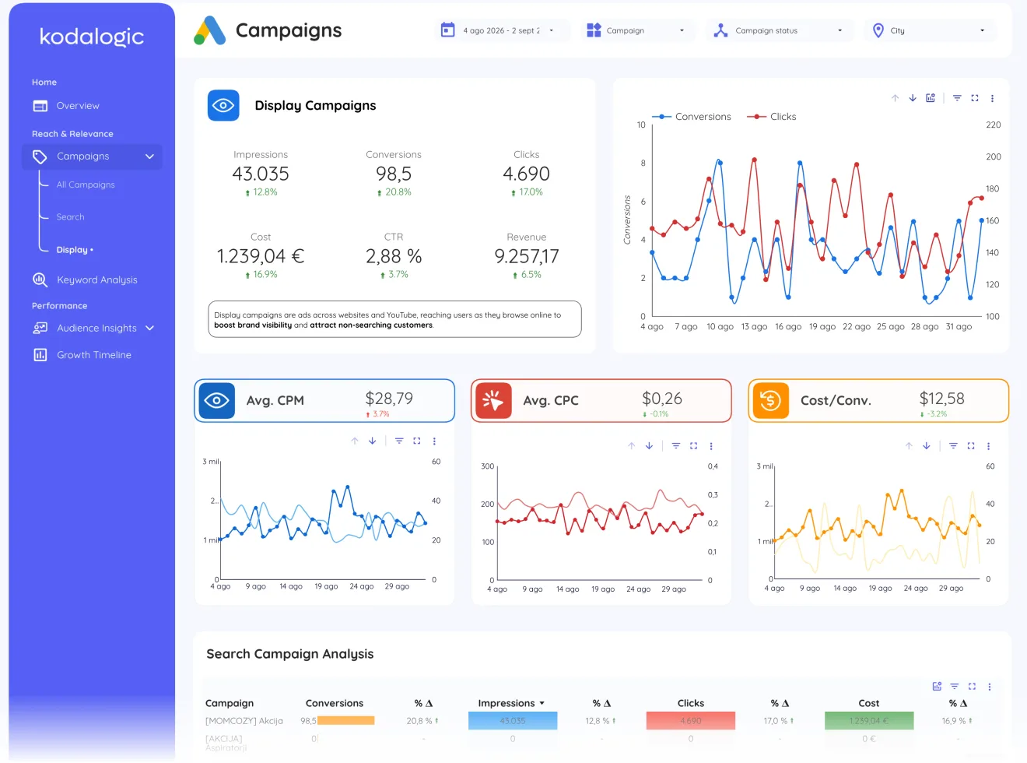Click the kodalogic logo

tap(92, 37)
